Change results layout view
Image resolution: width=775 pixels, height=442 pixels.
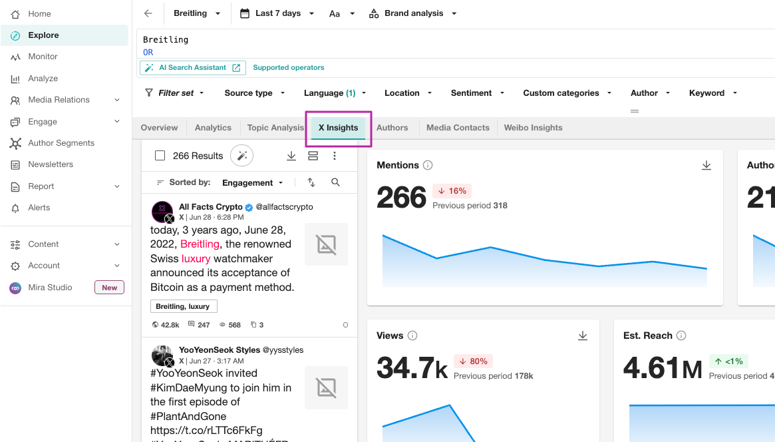(313, 156)
